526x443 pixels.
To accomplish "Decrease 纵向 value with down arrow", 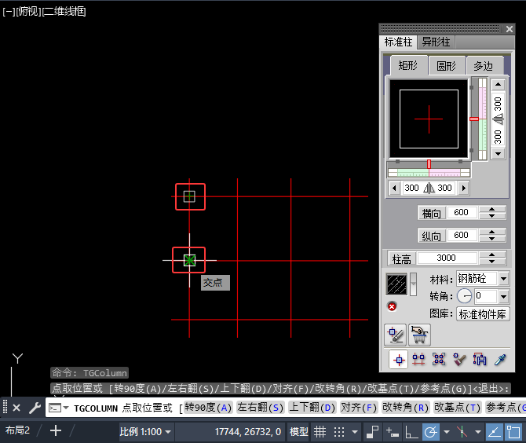I will point(491,239).
